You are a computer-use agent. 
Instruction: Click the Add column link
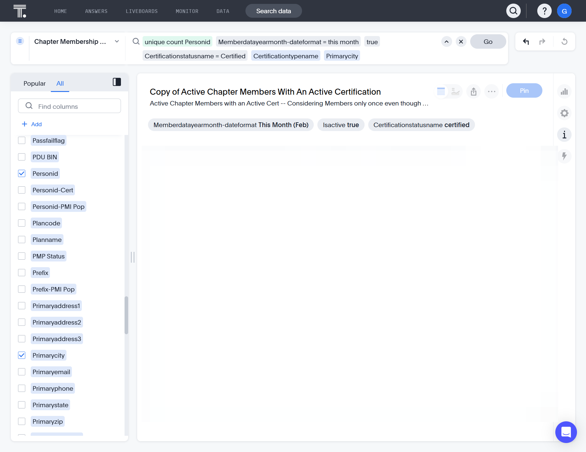(x=32, y=124)
